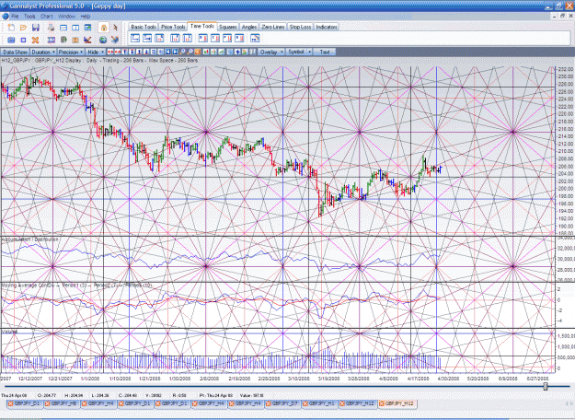Screen dimensions: 575x420
Task: Click the magnifier zoom-in icon
Action: tap(183, 52)
